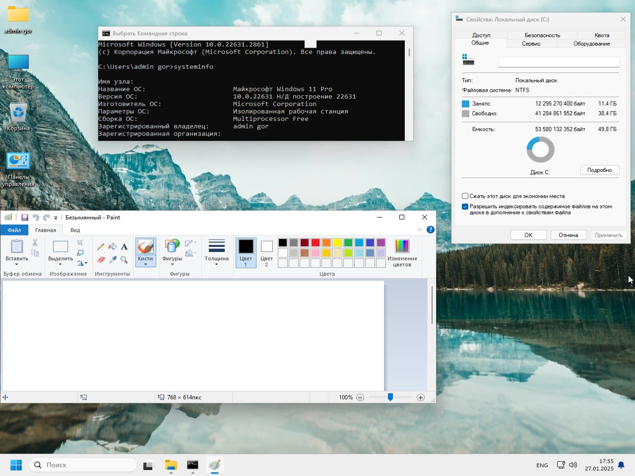Expand the Brushes dropdown arrow
This screenshot has height=476, width=635.
click(x=145, y=264)
